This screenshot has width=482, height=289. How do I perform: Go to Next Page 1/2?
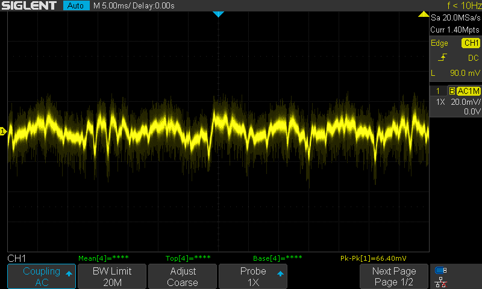click(394, 276)
